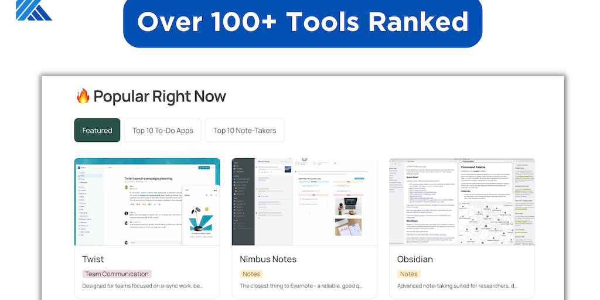Click the fire emoji beside Popular Right Now
The height and width of the screenshot is (300, 600).
tap(83, 96)
